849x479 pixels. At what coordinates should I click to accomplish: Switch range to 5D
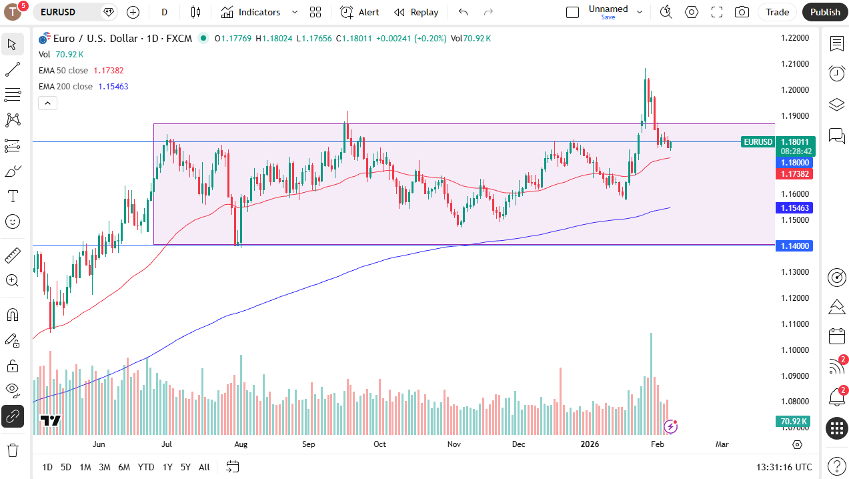click(x=66, y=467)
